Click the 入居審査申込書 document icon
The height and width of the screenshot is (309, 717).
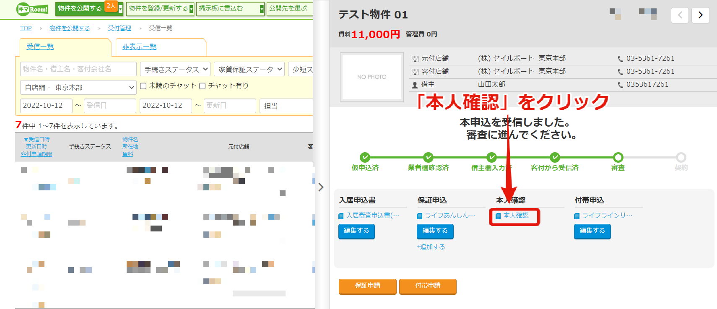pyautogui.click(x=341, y=216)
